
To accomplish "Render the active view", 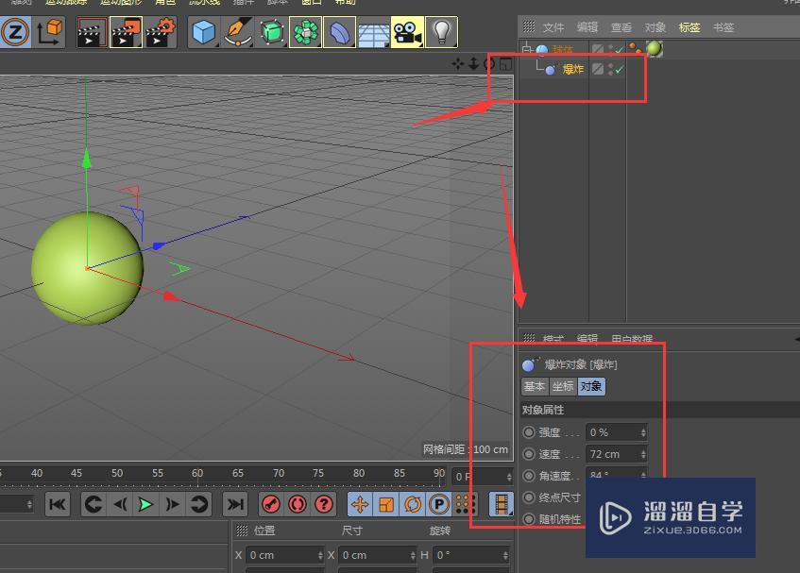I will 92,32.
